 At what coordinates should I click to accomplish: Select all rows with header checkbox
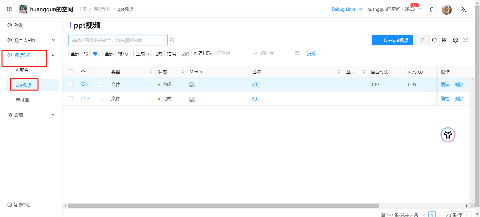point(70,72)
